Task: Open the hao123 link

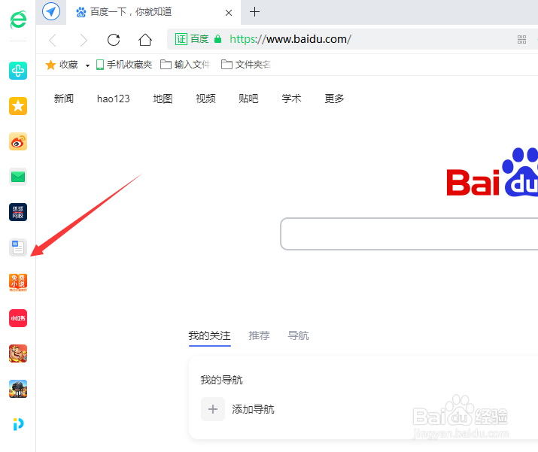Action: (x=113, y=99)
